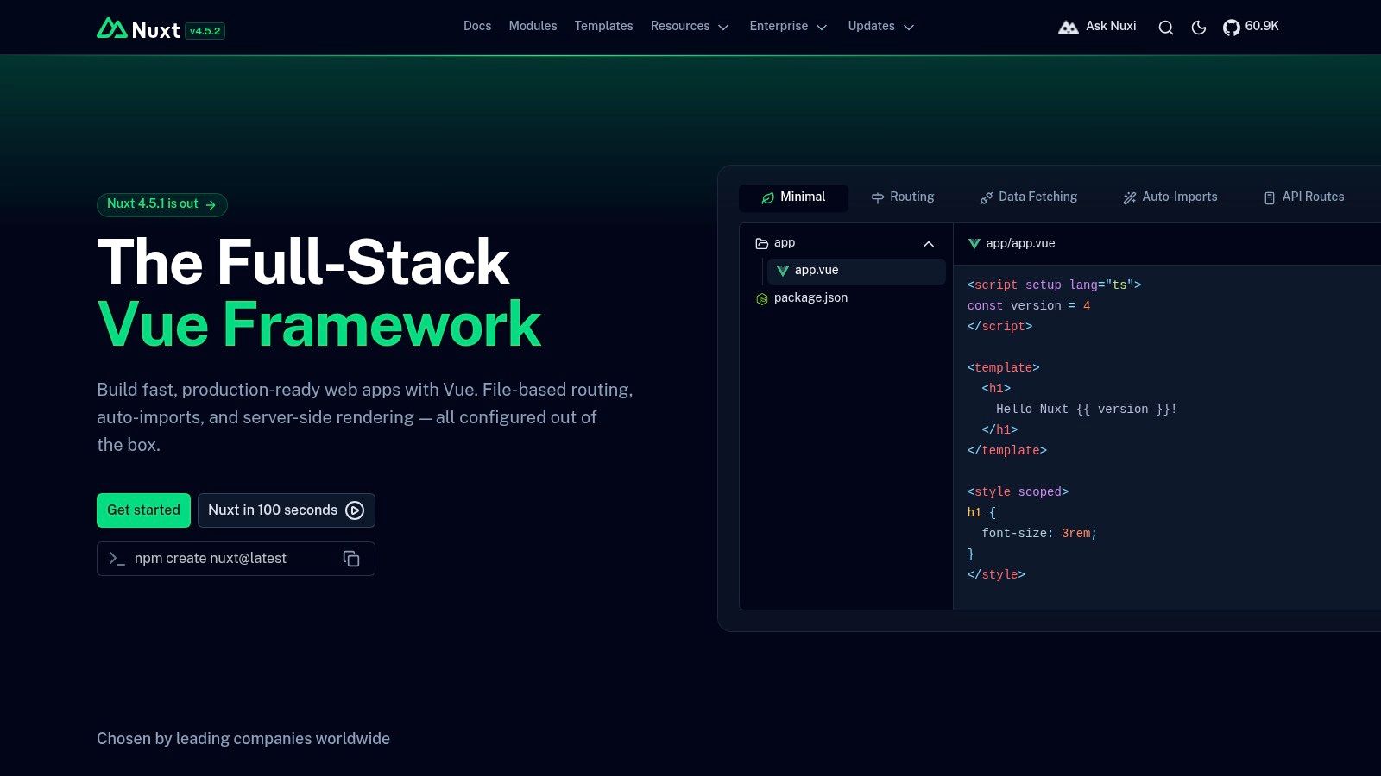Click the 'font-size: 3rem;' code line

[1039, 533]
